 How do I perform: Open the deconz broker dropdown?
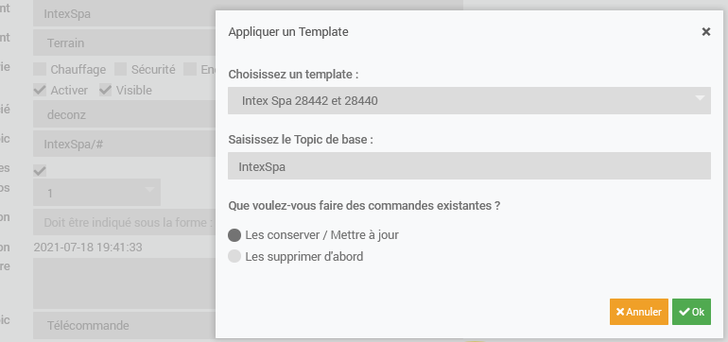[124, 114]
